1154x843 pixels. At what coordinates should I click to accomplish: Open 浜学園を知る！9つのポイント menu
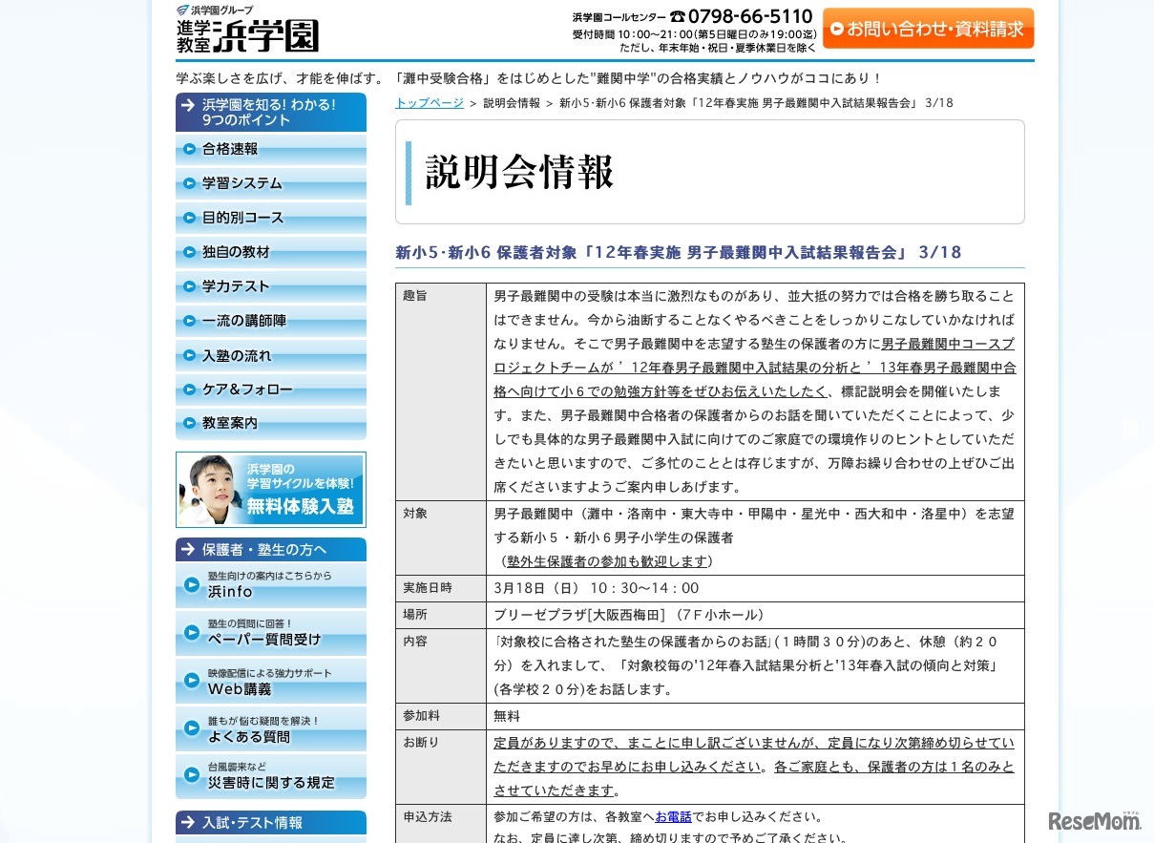pos(271,112)
